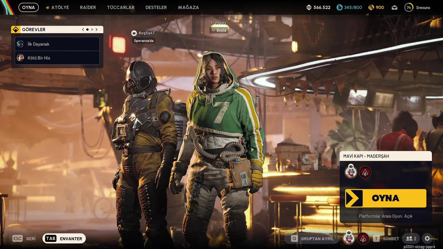Open the mail inbox envelope icon

click(x=395, y=8)
